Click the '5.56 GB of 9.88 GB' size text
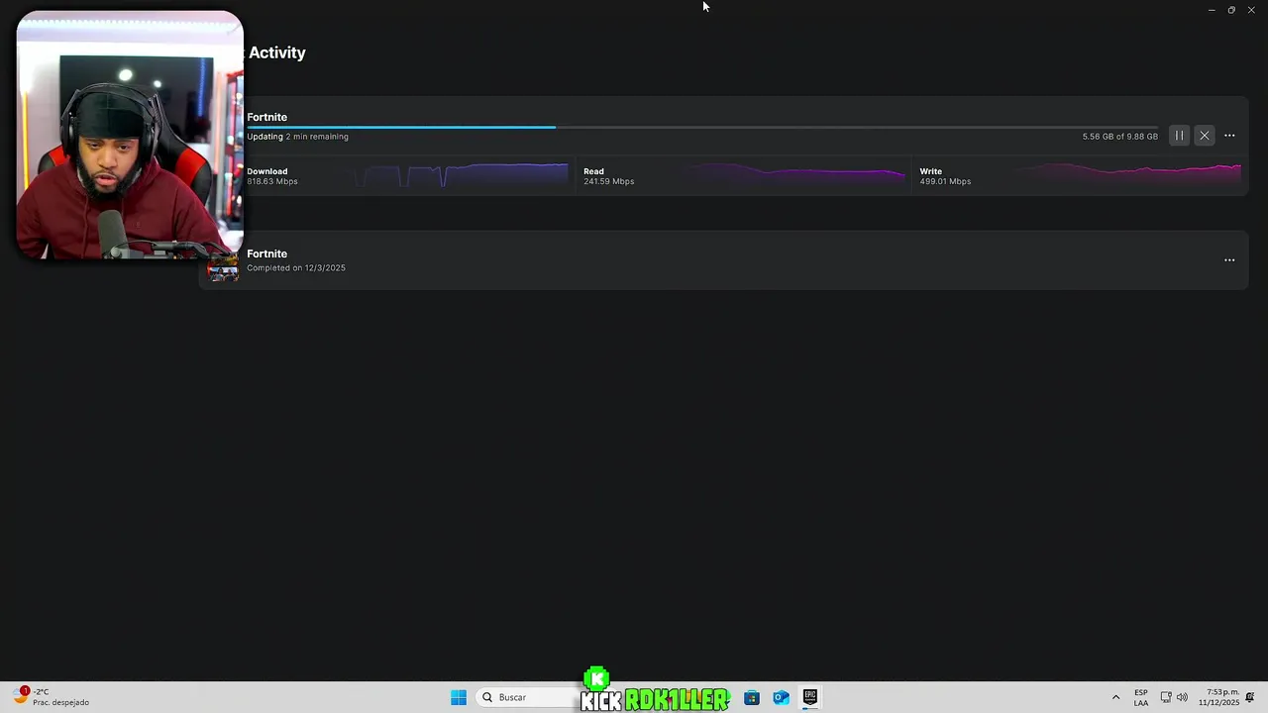Screen dimensions: 1268x713 (x=1119, y=137)
